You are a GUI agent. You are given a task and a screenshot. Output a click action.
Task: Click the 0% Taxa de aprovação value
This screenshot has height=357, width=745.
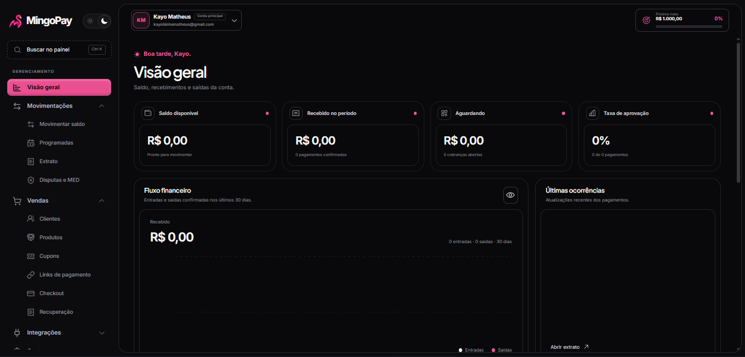coord(601,141)
